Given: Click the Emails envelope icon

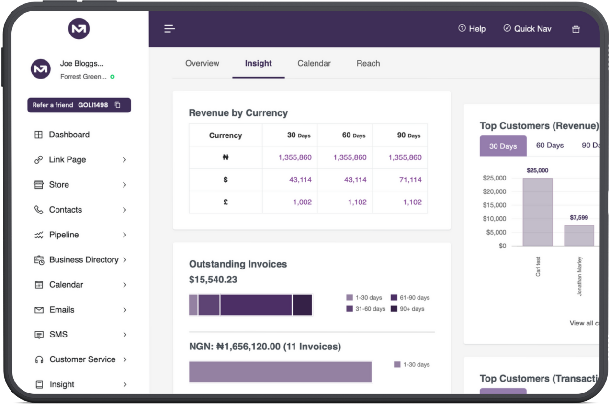Looking at the screenshot, I should pos(38,310).
